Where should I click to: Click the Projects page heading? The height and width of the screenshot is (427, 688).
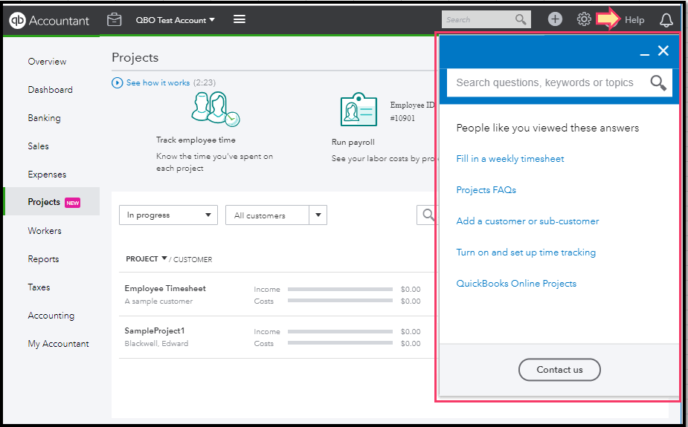(x=135, y=57)
